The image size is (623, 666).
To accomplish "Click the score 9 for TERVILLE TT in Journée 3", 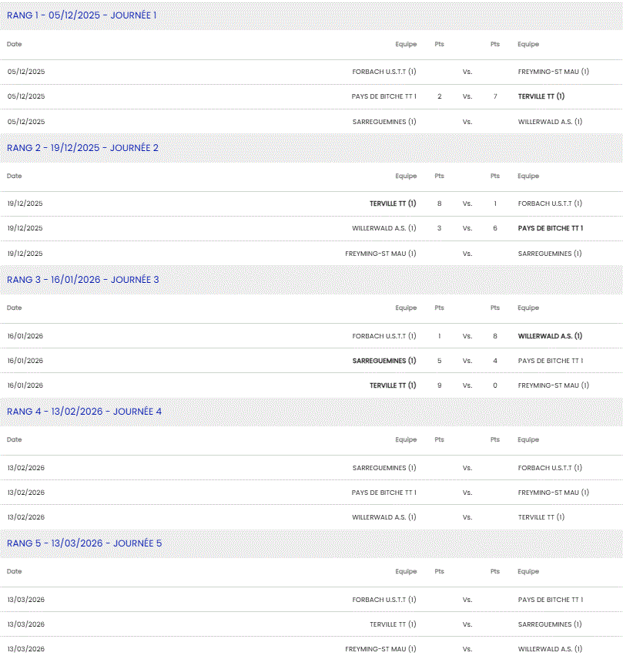I will coord(439,385).
